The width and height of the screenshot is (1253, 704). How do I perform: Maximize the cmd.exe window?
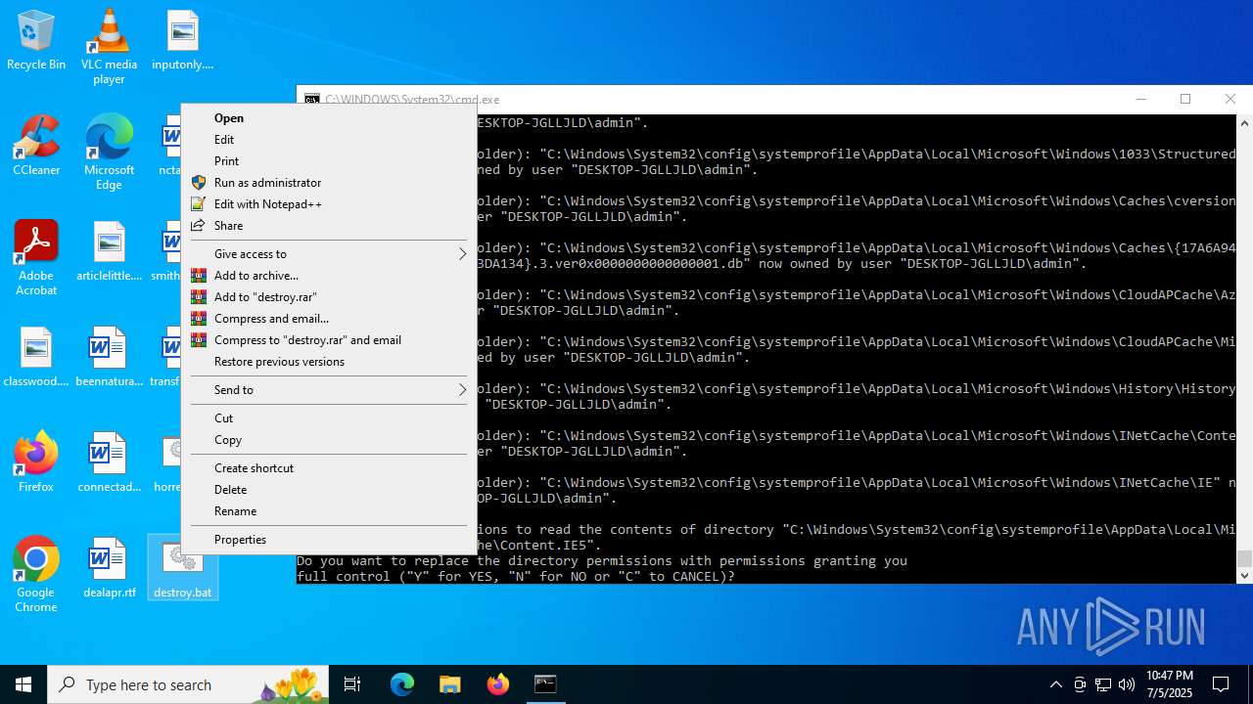coord(1185,99)
